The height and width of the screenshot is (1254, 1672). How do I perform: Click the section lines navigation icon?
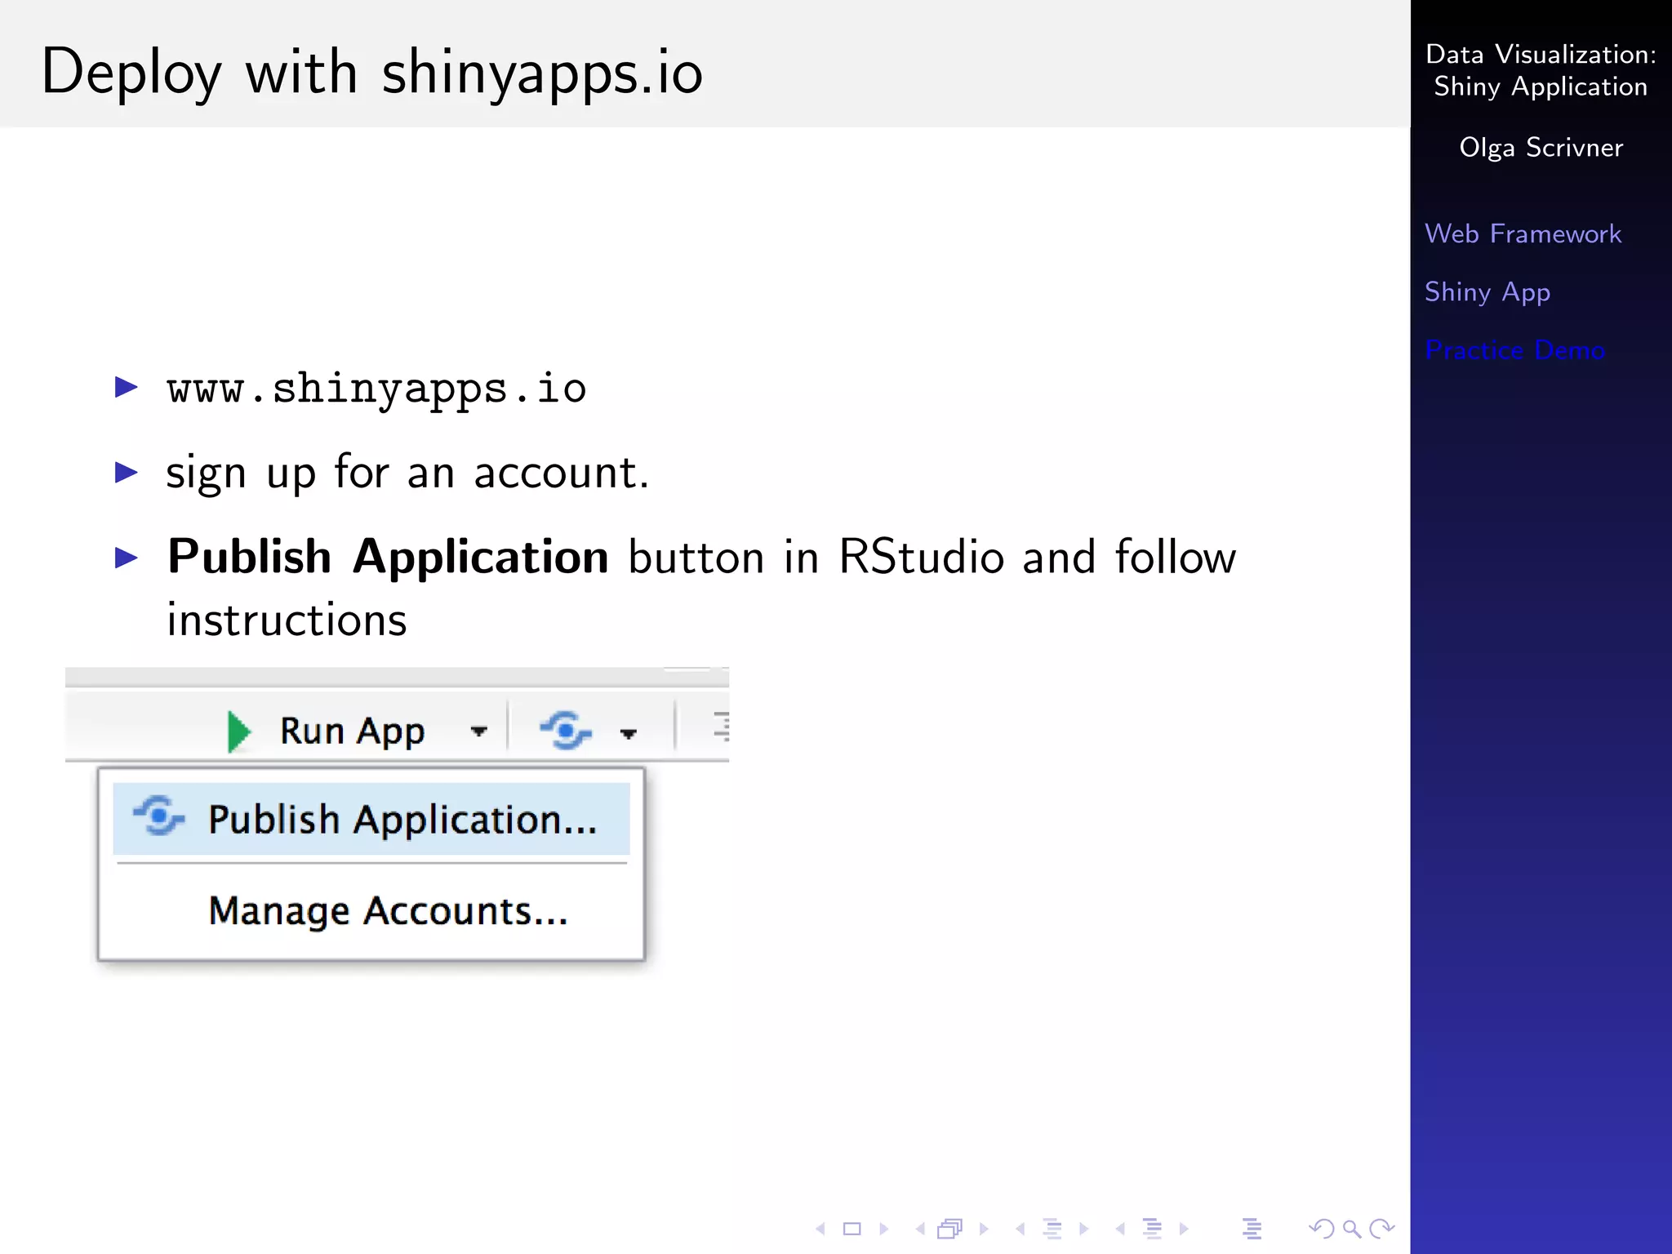(1153, 1229)
